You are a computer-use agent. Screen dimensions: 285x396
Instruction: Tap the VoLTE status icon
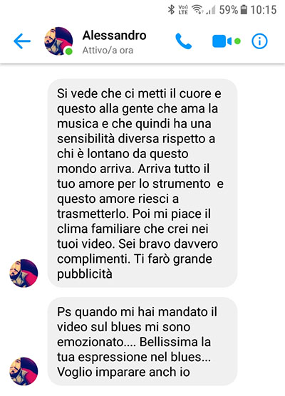coord(183,9)
